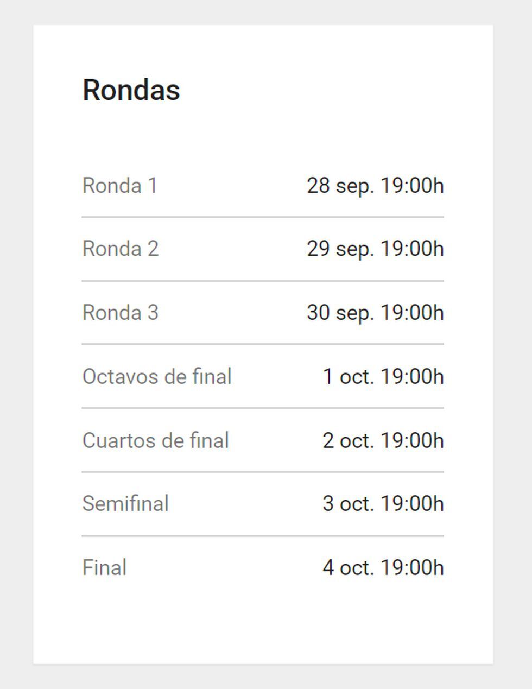This screenshot has height=689, width=532.
Task: Click the divider below Ronda 3
Action: pos(263,344)
